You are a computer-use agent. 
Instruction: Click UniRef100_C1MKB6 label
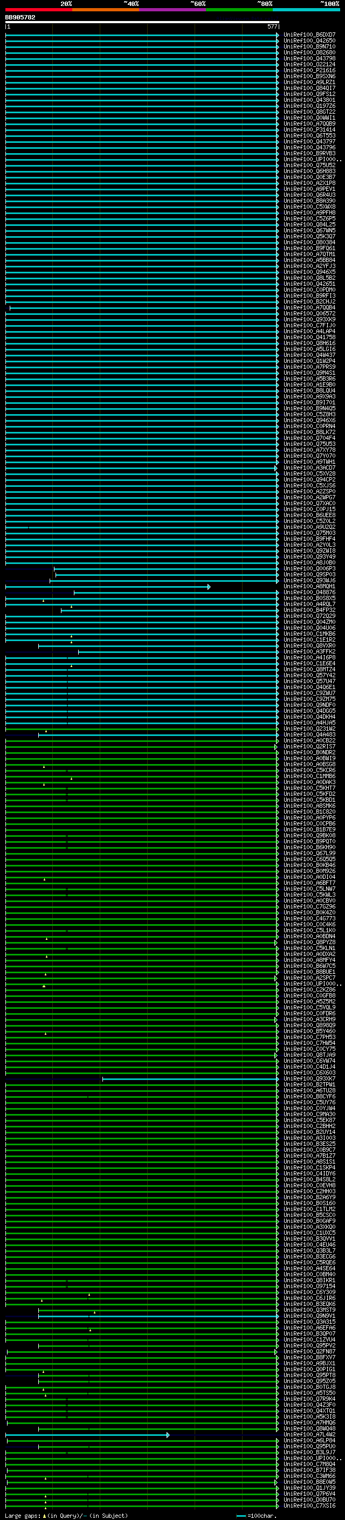coord(309,634)
